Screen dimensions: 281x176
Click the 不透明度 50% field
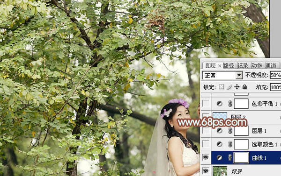tap(275, 75)
